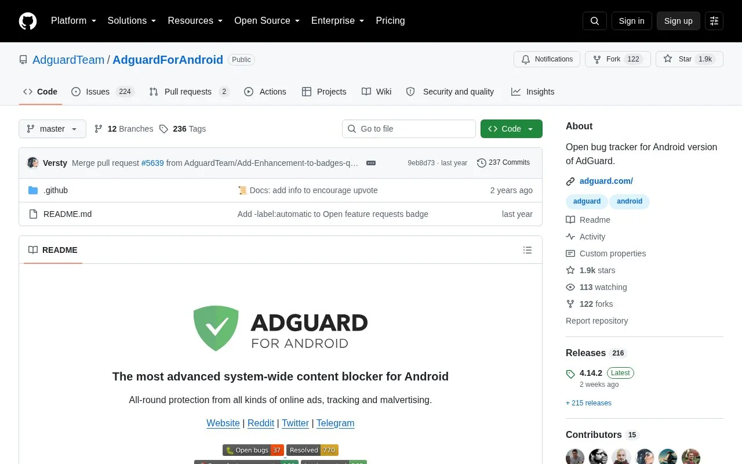Click the Notifications button

547,59
